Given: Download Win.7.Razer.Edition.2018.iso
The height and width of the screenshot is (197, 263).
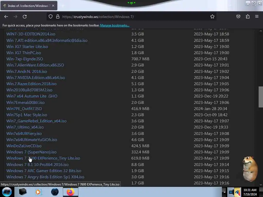Looking at the screenshot, I should pos(31,84).
